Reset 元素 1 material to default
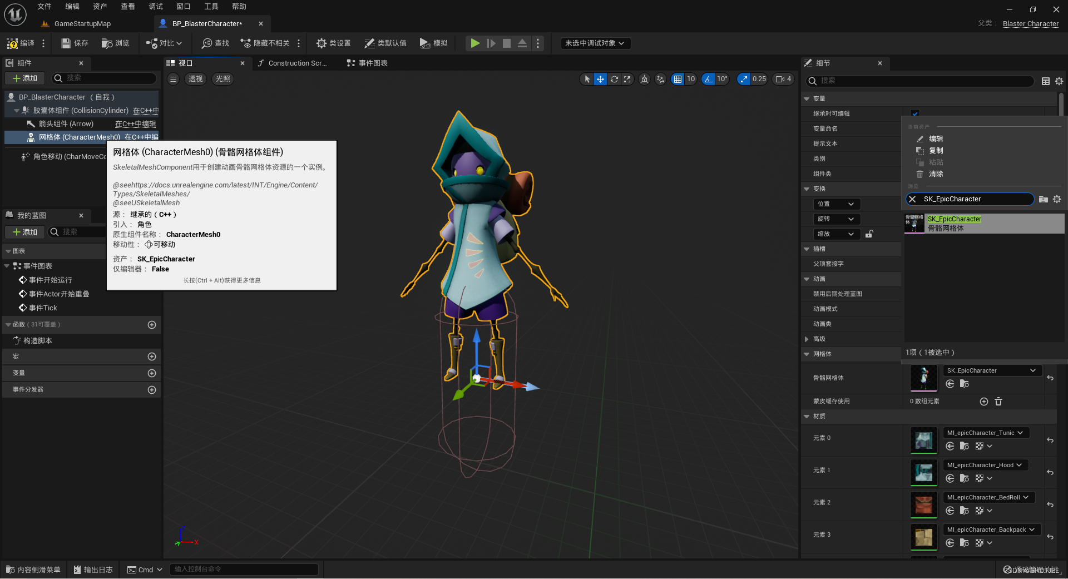Image resolution: width=1068 pixels, height=579 pixels. coord(1050,473)
